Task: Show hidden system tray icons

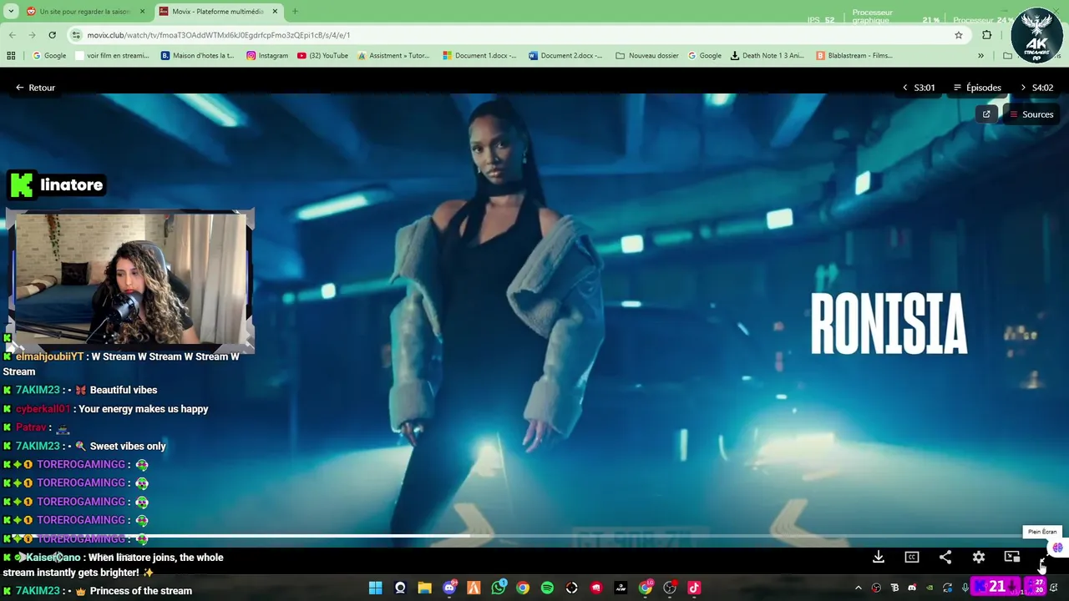Action: 858,588
